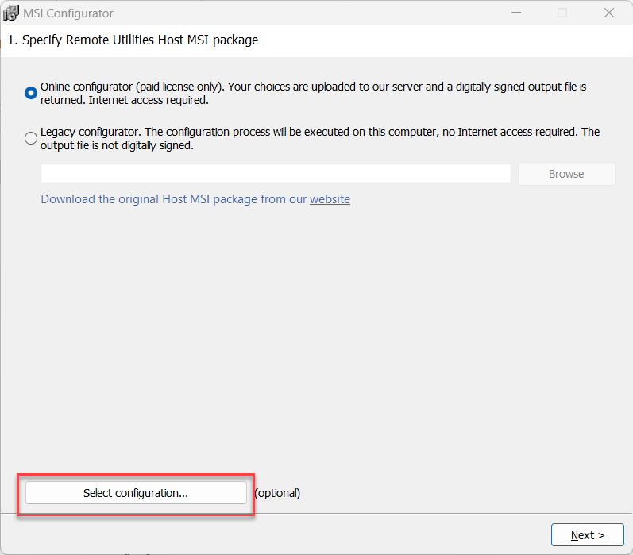The width and height of the screenshot is (633, 555).
Task: Click empty title bar space left of minimize
Action: (x=318, y=13)
